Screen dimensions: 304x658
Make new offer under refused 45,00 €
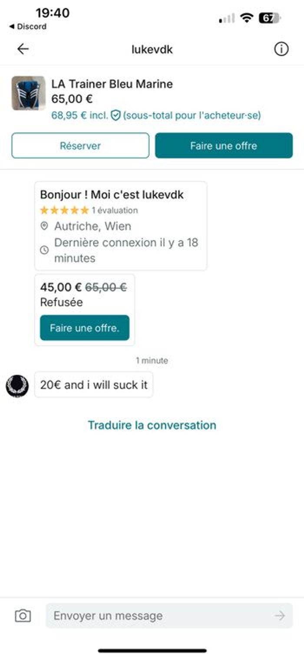click(85, 328)
